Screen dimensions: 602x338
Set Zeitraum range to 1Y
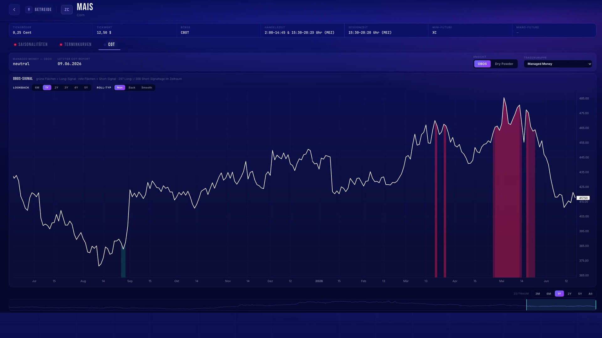click(559, 294)
